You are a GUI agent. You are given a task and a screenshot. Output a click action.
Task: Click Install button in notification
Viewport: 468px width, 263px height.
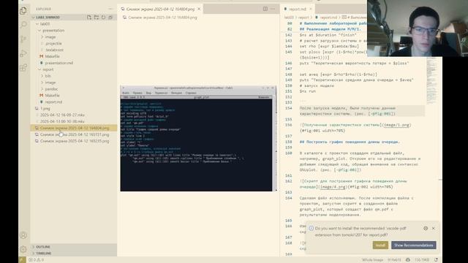pyautogui.click(x=380, y=245)
